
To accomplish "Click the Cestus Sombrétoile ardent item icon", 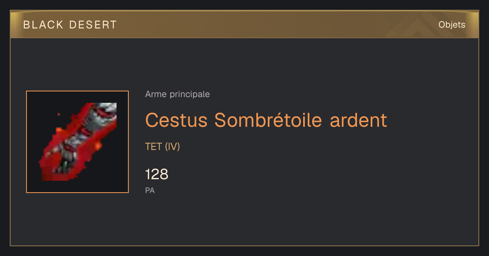I will coord(77,142).
